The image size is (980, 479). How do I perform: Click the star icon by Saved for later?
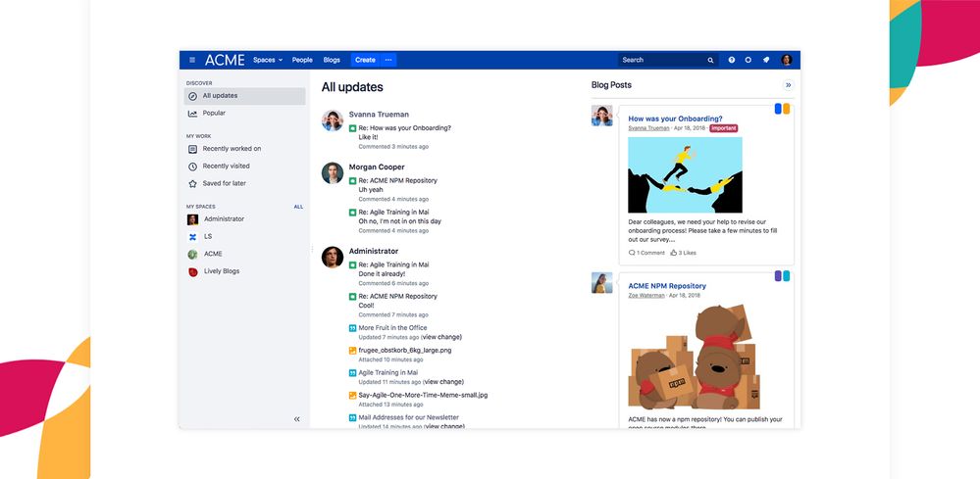pos(192,184)
